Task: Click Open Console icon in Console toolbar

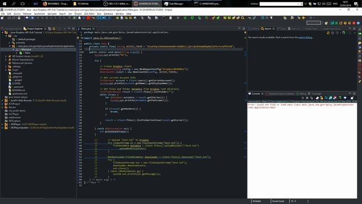Action: tap(352, 98)
